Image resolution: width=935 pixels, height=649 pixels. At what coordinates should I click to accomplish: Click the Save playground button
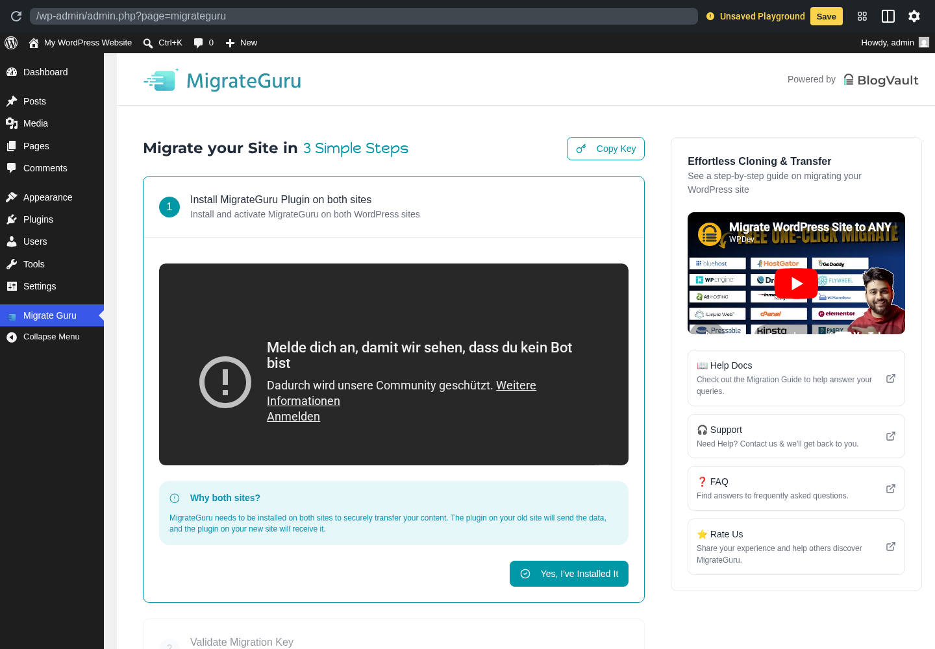pos(826,16)
